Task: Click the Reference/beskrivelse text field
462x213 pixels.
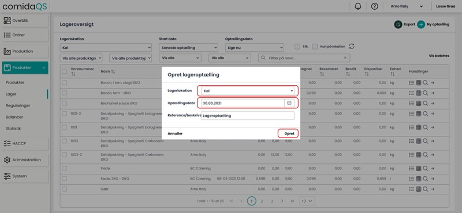Action: pyautogui.click(x=248, y=116)
